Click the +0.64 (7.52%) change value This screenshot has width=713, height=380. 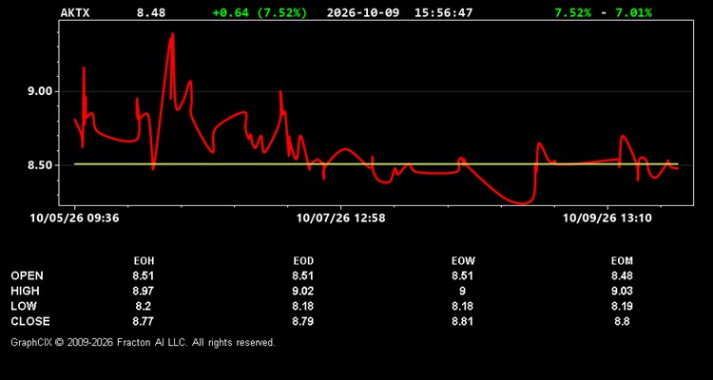tap(260, 12)
